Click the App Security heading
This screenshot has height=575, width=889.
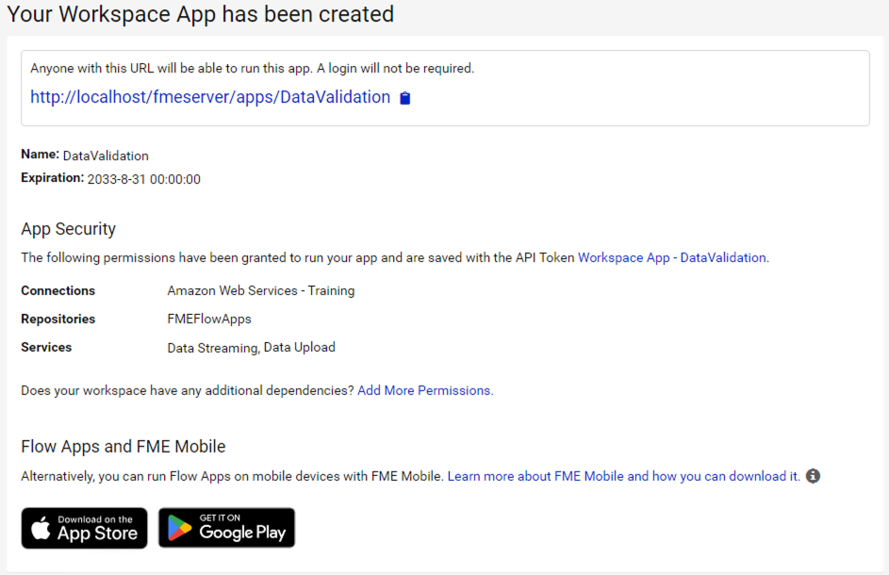[x=68, y=229]
